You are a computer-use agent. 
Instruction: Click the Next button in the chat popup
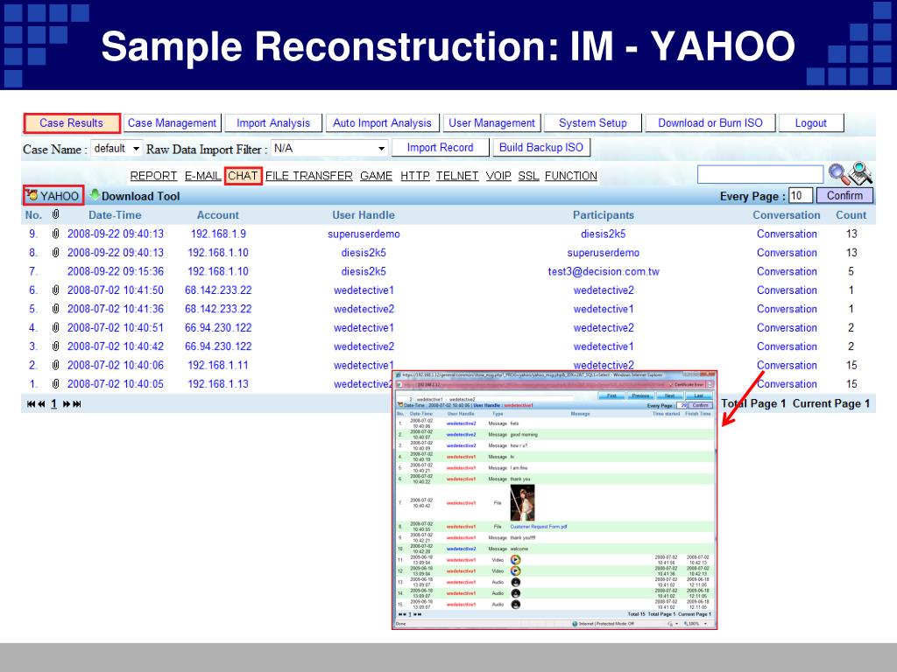coord(669,395)
